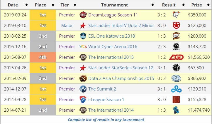This screenshot has width=212, height=124.
Task: Open the Gambit red star team logo
Action: [176, 26]
